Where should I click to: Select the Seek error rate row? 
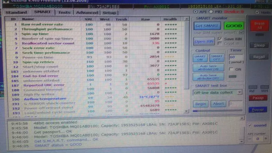pos(95,48)
